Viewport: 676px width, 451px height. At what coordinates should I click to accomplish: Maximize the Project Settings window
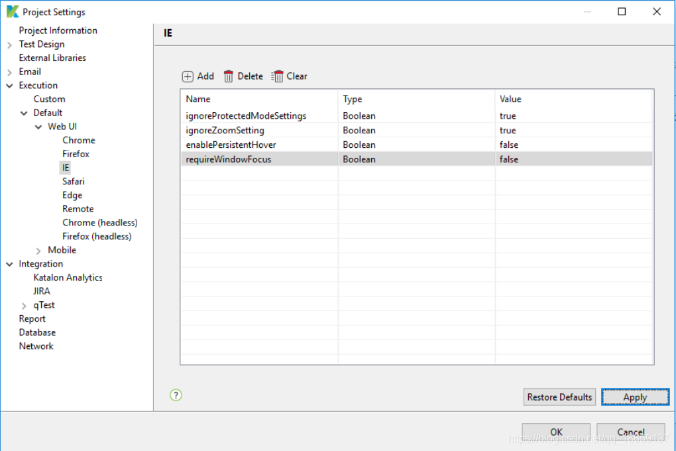point(622,12)
